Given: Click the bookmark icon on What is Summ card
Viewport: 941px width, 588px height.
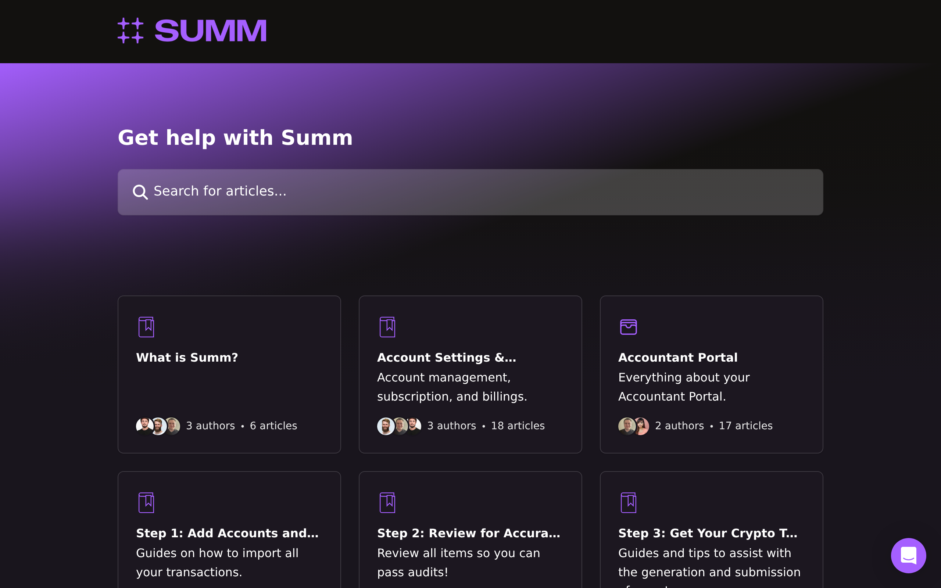Looking at the screenshot, I should pos(146,327).
